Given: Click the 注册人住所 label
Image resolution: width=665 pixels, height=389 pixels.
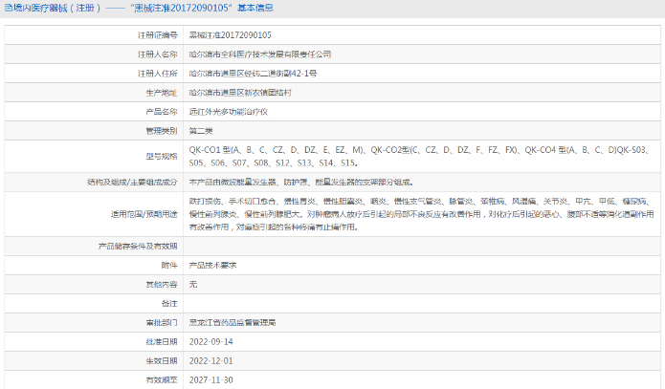Looking at the screenshot, I should [157, 74].
